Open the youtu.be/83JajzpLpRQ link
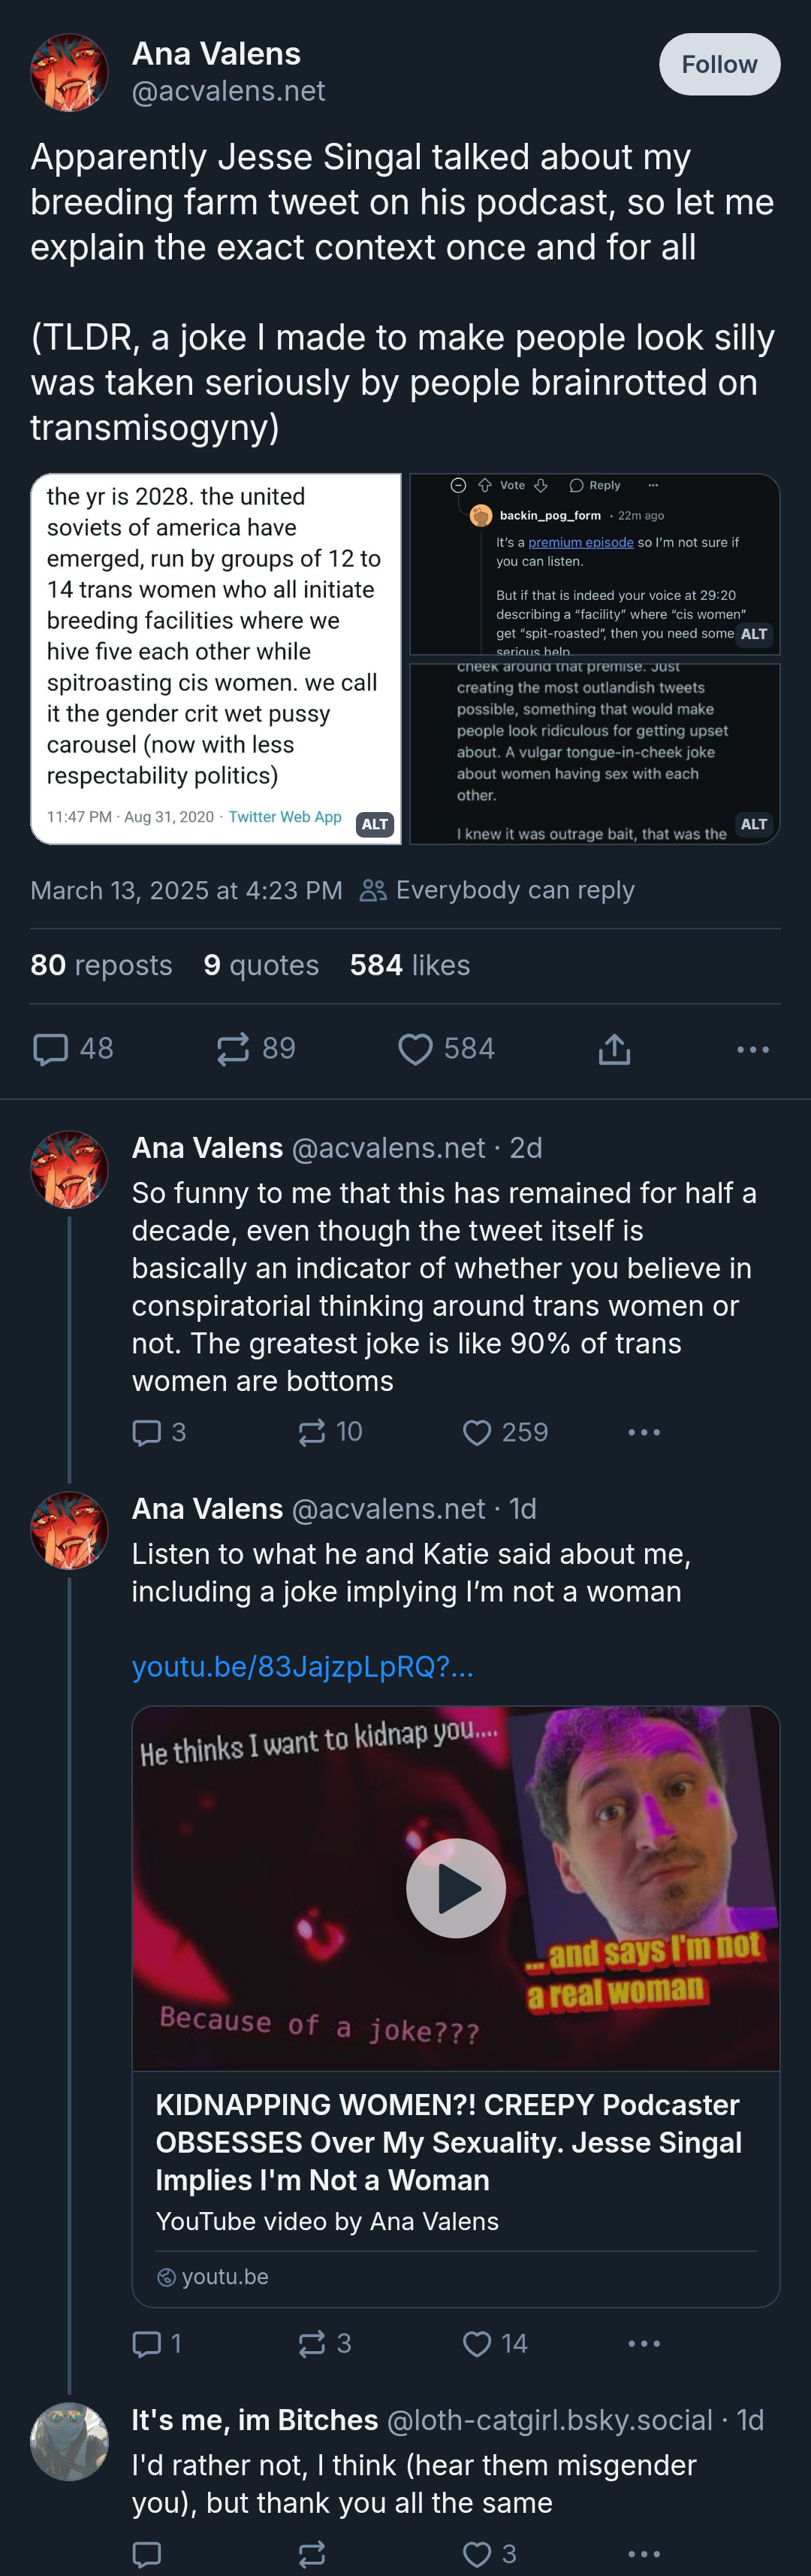811x2576 pixels. [x=302, y=1667]
